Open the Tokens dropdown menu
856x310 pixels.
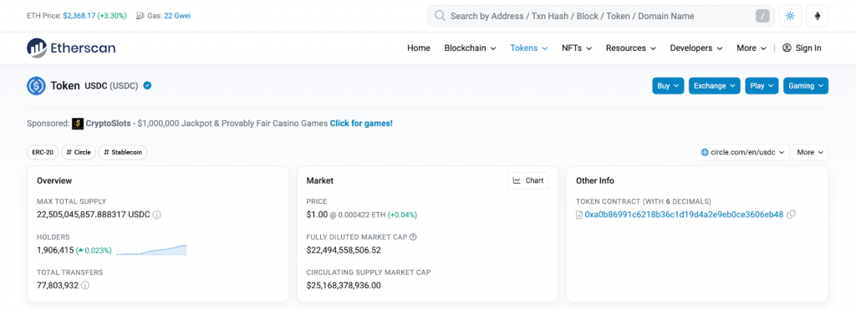pos(528,48)
